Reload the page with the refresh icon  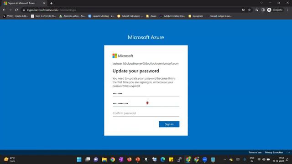[x=16, y=10]
